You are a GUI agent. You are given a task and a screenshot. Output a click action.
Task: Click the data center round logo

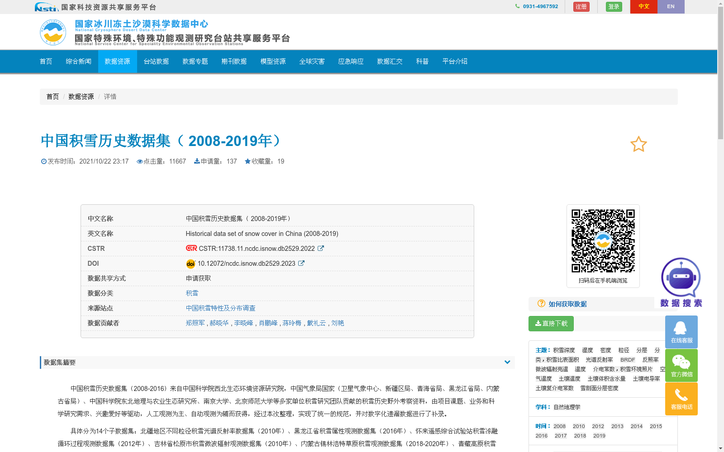click(x=53, y=32)
